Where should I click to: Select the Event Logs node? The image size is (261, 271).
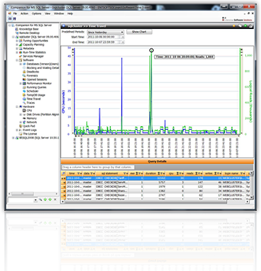[30, 130]
